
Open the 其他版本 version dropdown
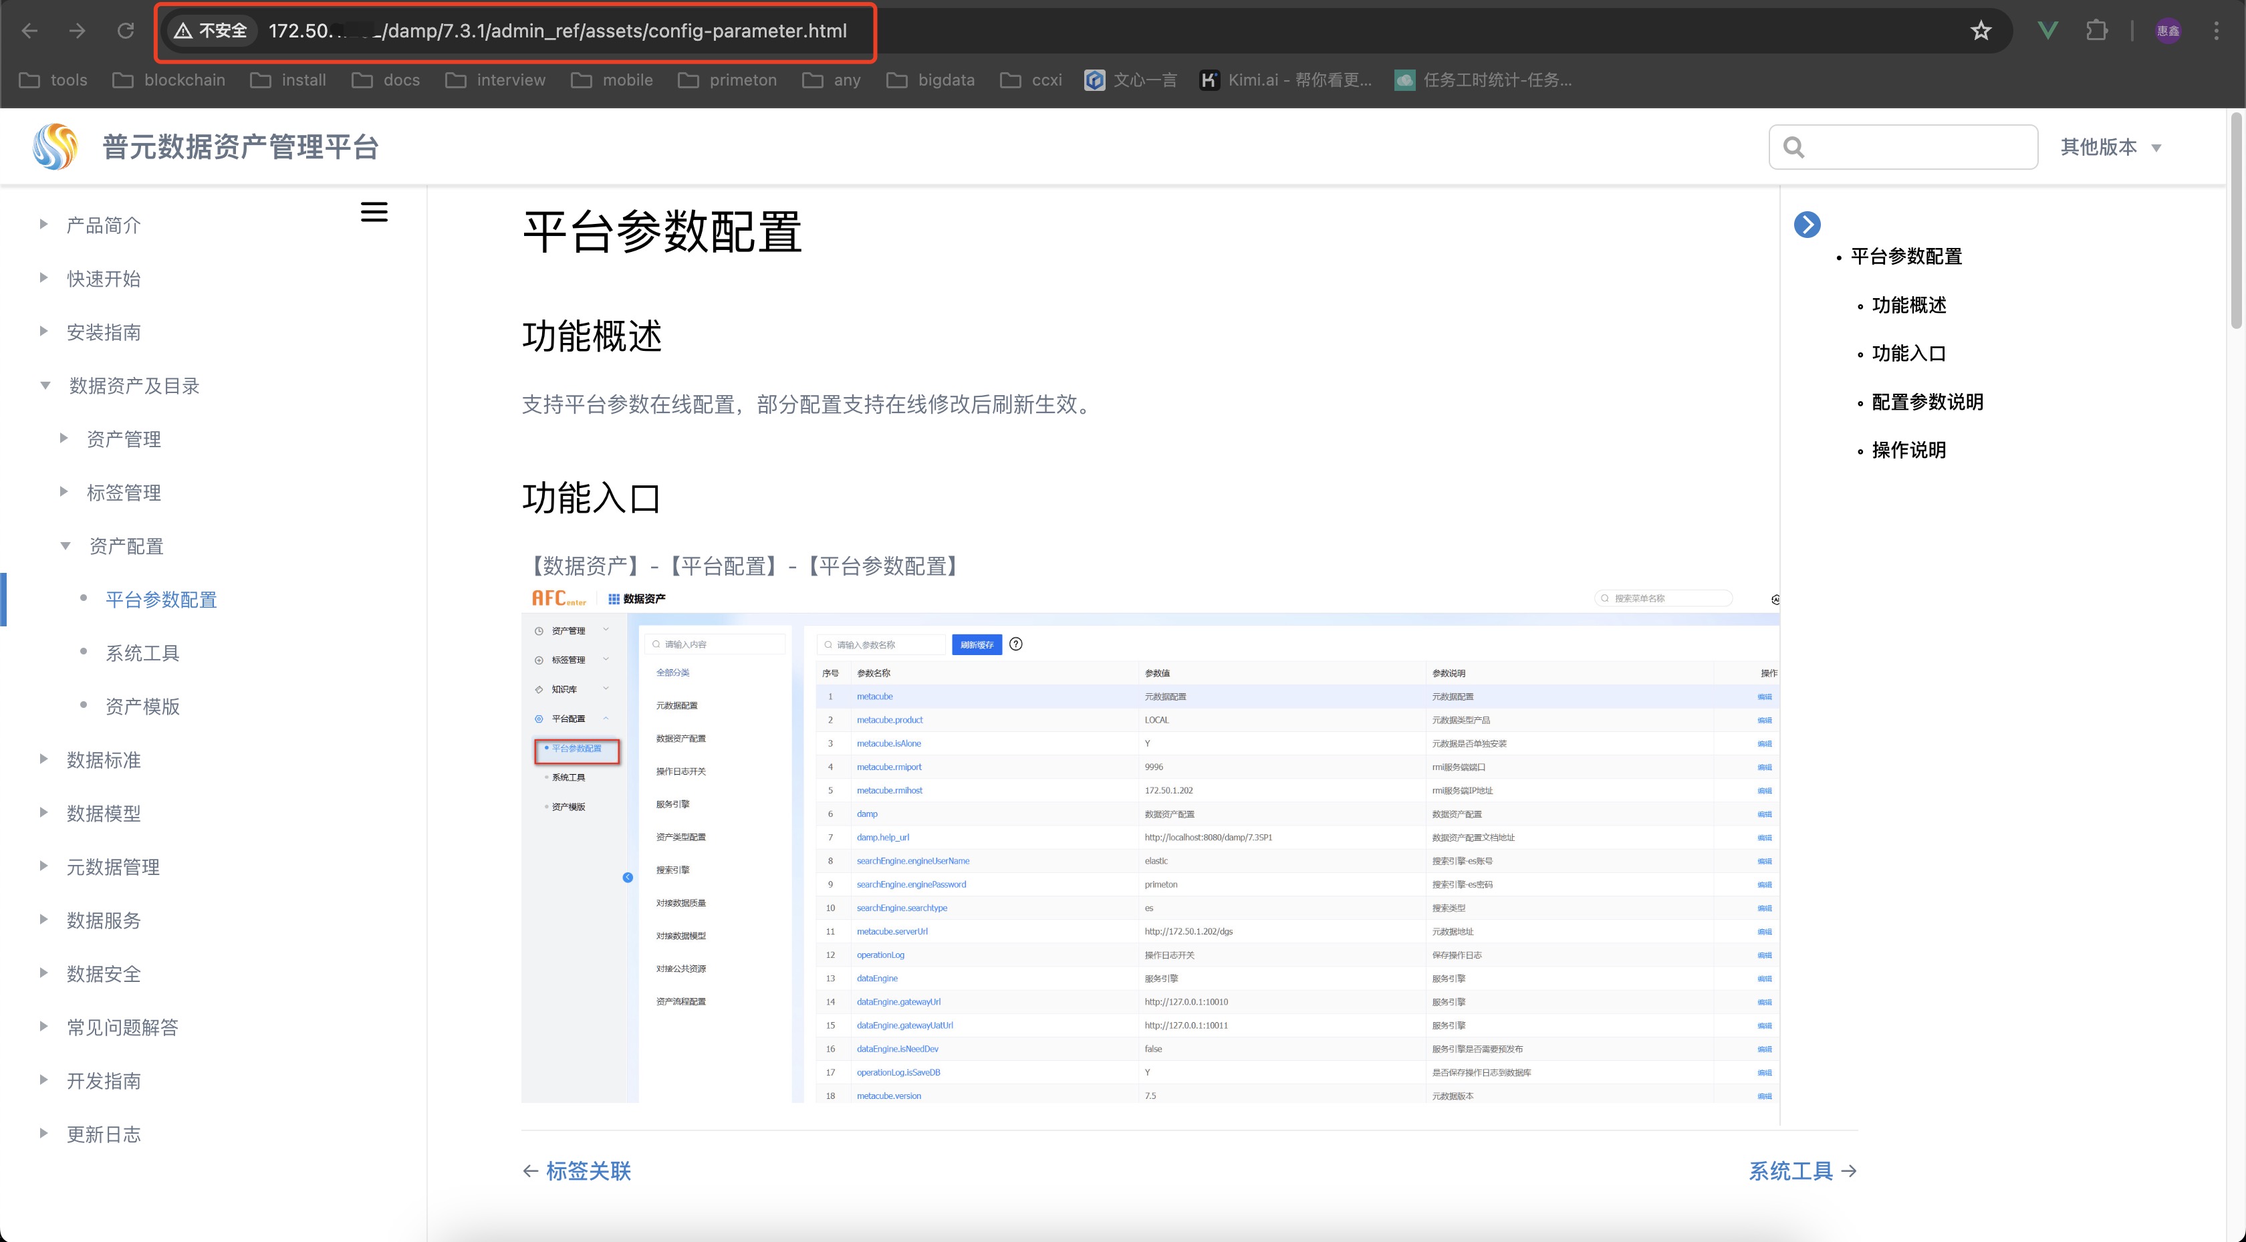coord(2111,146)
